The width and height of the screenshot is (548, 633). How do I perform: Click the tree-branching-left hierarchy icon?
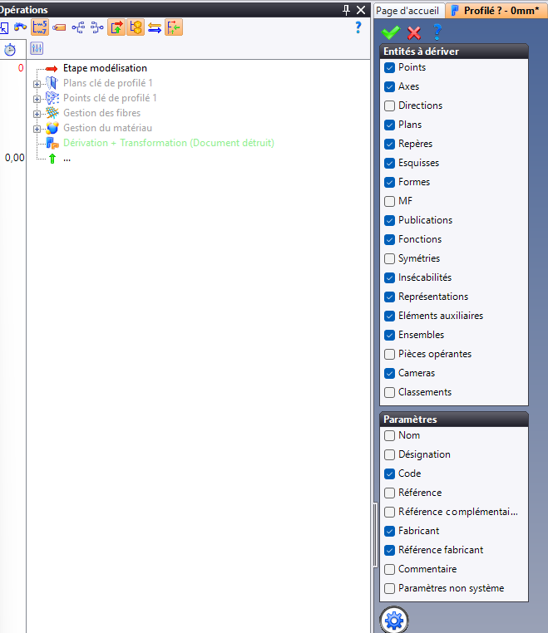tap(97, 27)
